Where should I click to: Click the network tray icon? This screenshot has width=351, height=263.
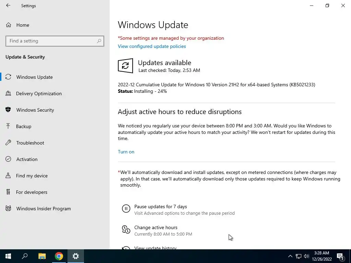pyautogui.click(x=299, y=256)
